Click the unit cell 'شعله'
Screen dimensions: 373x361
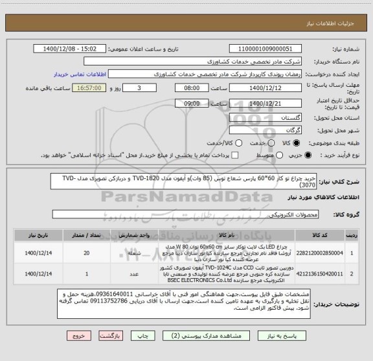pos(134,253)
